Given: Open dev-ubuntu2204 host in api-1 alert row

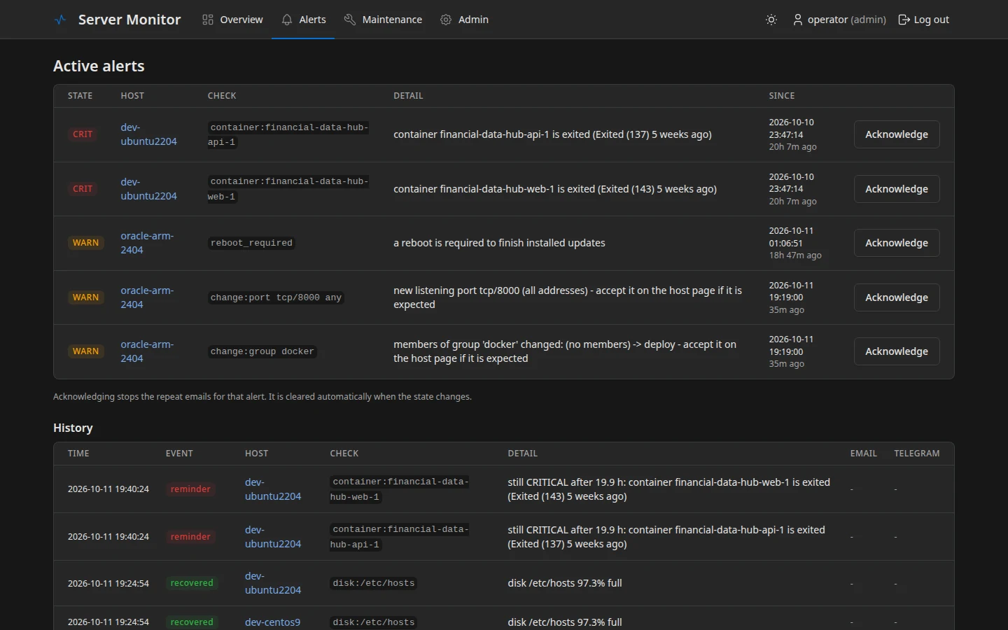Looking at the screenshot, I should (x=148, y=134).
